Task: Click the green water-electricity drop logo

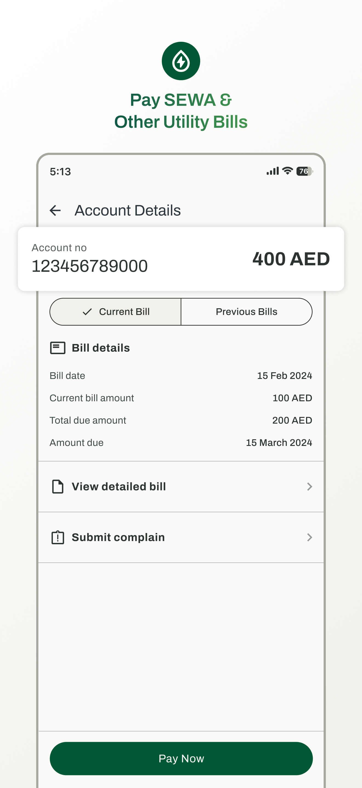Action: tap(181, 61)
